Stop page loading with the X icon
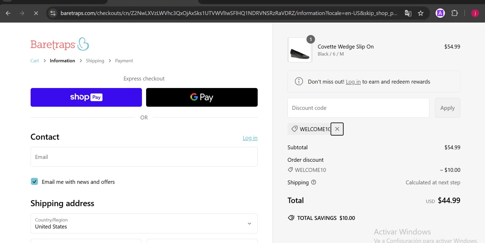The height and width of the screenshot is (243, 485). pyautogui.click(x=36, y=13)
